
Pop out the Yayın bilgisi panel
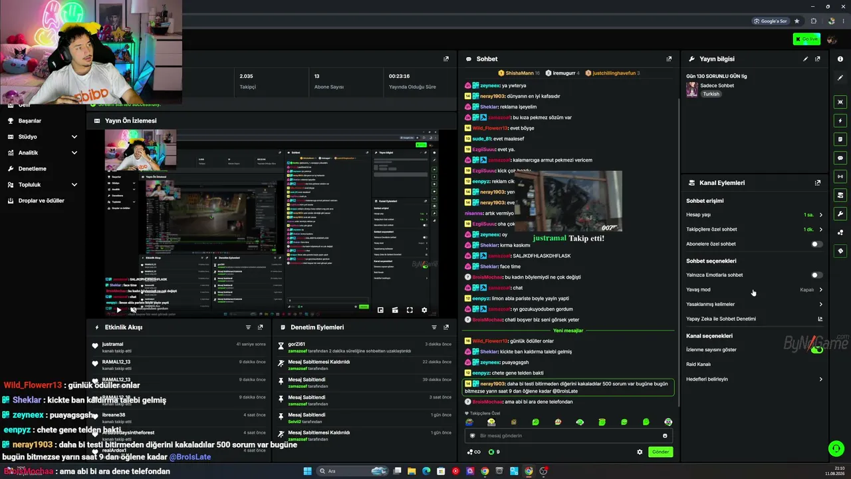[818, 59]
